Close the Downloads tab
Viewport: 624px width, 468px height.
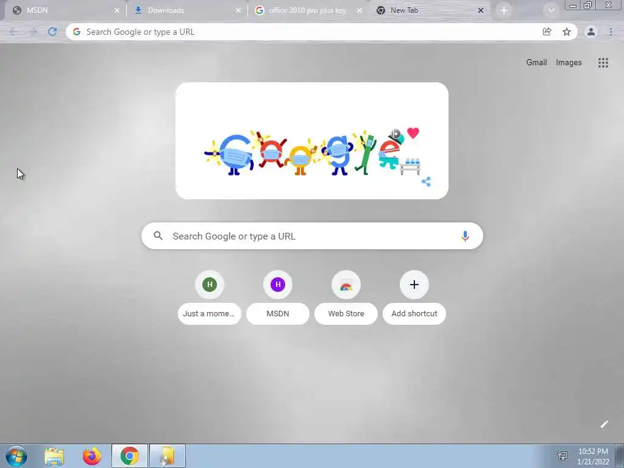point(238,11)
